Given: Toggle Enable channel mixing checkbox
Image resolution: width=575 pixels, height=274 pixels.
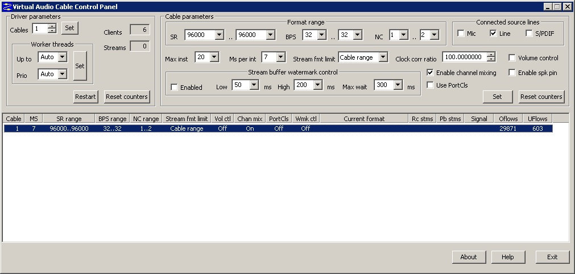Looking at the screenshot, I should (x=430, y=73).
